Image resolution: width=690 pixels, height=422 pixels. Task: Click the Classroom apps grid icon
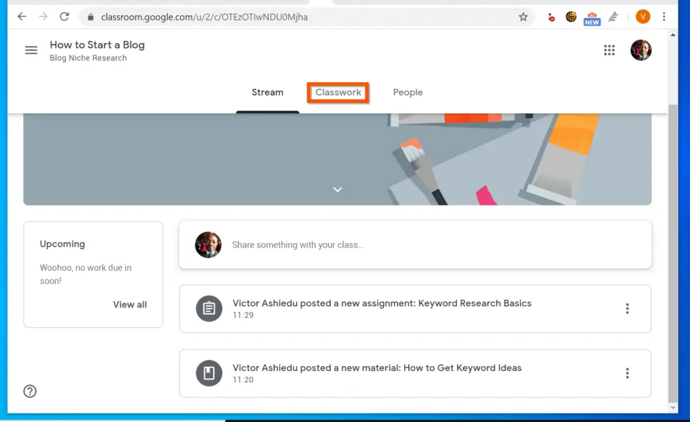pyautogui.click(x=609, y=50)
